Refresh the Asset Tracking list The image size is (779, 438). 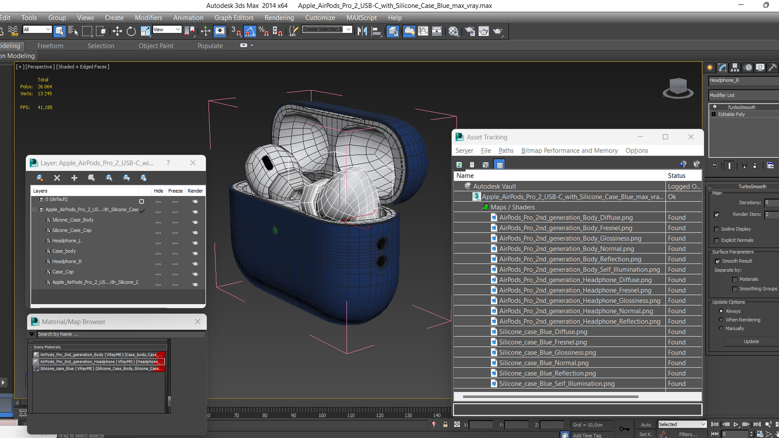point(459,165)
